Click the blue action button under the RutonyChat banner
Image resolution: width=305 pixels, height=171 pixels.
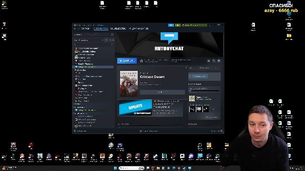pos(127,61)
